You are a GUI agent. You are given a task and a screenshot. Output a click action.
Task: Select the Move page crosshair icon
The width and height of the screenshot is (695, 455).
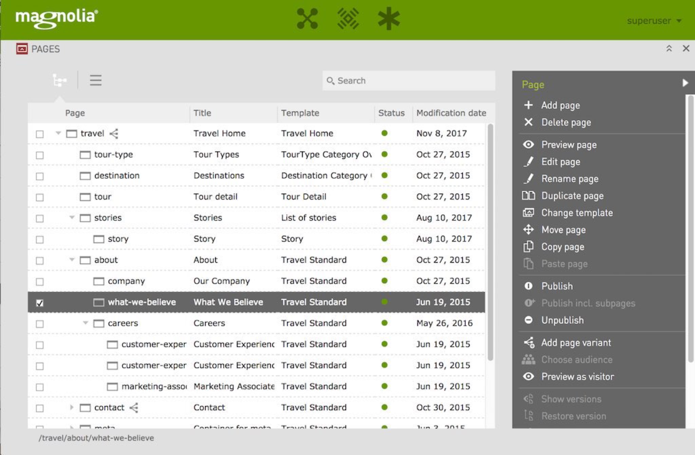529,230
